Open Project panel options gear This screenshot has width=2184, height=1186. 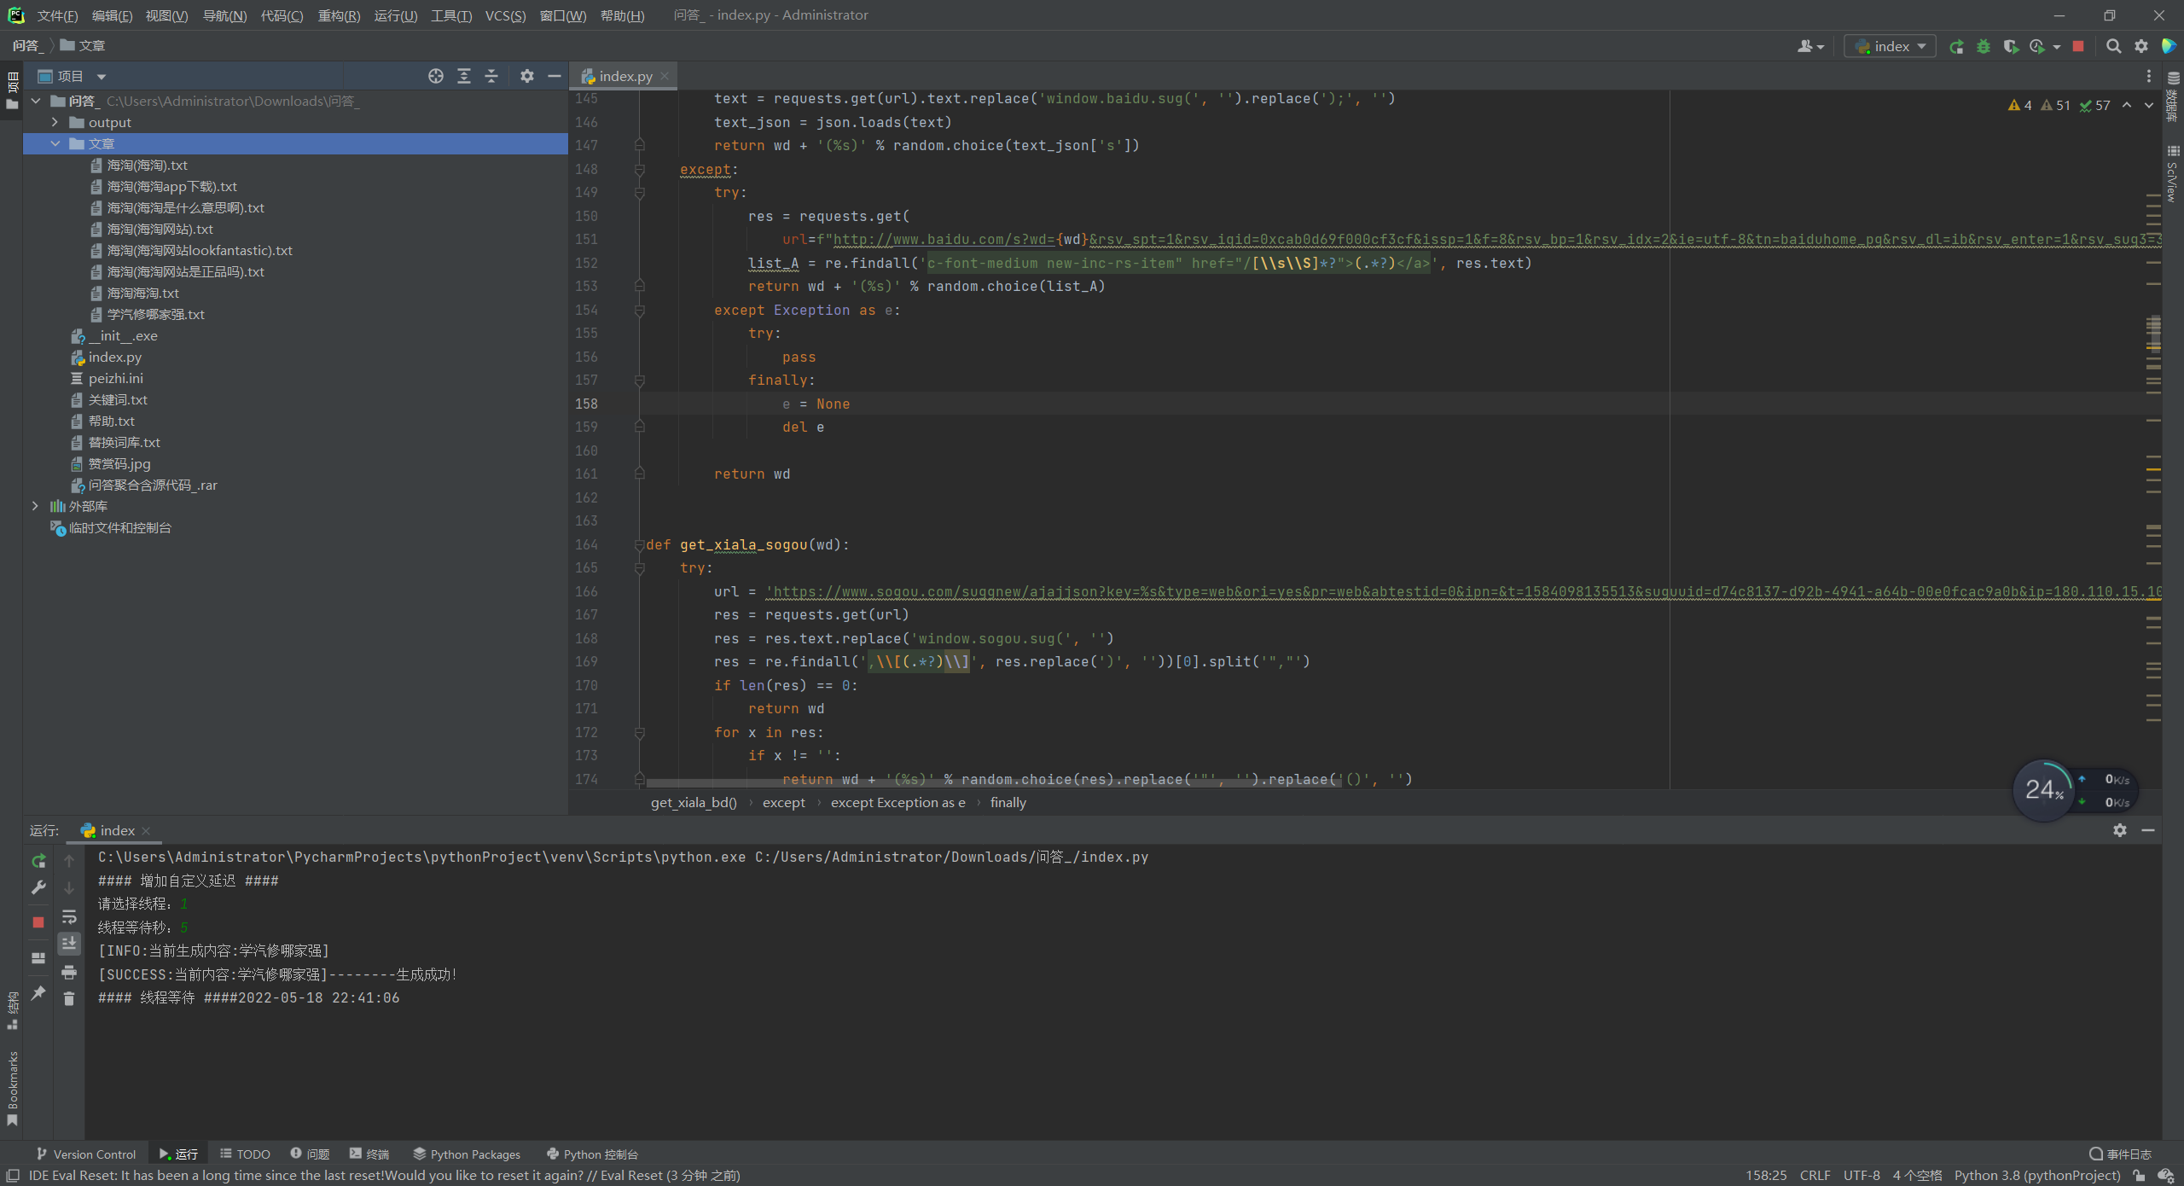pos(527,76)
